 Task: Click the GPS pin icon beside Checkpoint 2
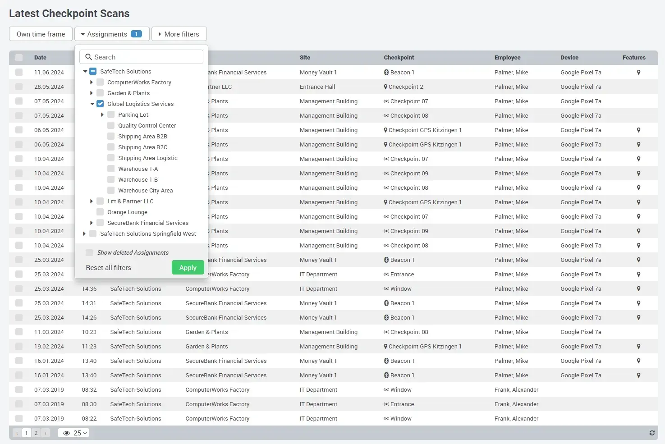pos(386,87)
